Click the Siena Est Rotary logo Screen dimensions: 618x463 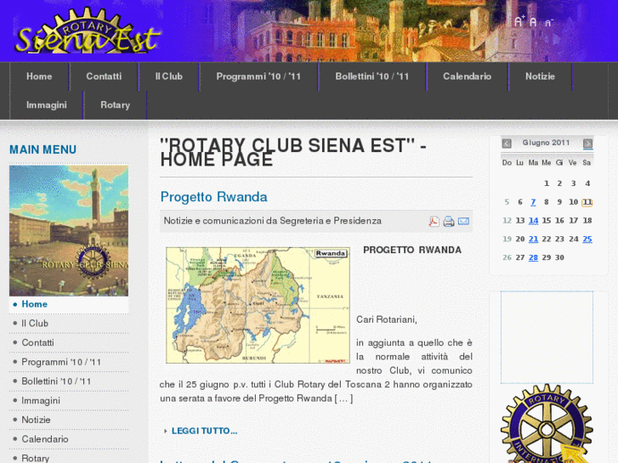tap(88, 31)
